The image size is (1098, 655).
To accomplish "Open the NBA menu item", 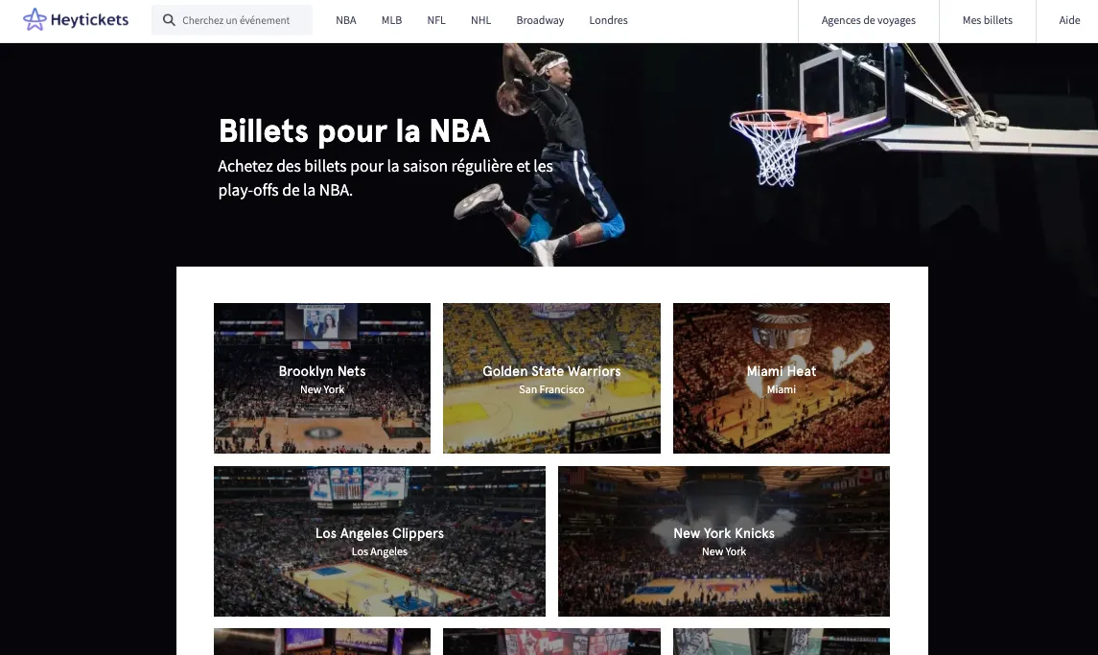I will click(x=346, y=20).
